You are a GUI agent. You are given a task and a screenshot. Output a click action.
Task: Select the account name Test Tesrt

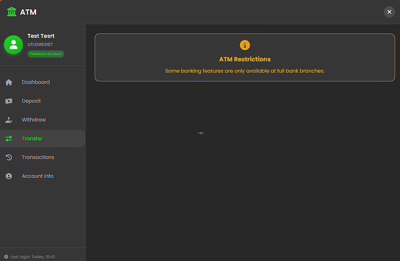[41, 36]
